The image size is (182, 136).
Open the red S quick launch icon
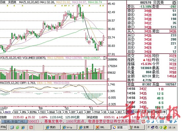pyautogui.click(x=31, y=127)
